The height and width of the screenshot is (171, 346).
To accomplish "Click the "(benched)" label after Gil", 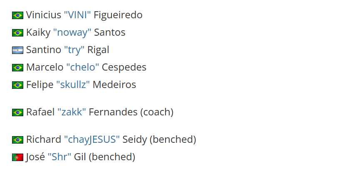I will click(112, 156).
